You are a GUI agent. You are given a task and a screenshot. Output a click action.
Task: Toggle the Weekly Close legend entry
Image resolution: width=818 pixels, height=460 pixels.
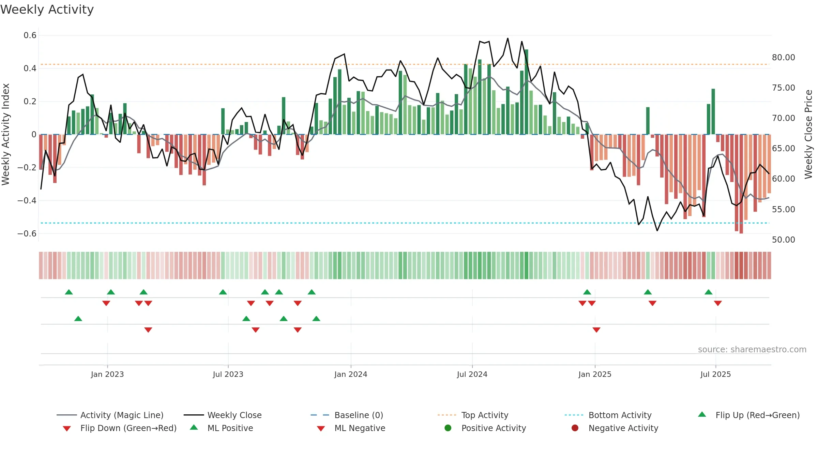coord(223,415)
